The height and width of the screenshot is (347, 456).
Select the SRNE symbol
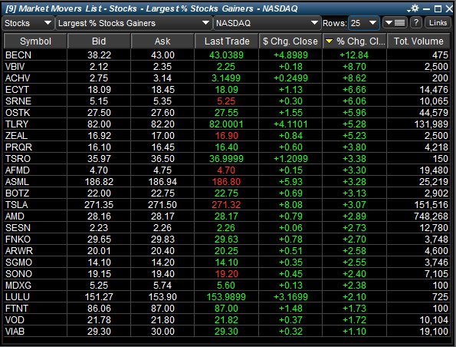(x=18, y=101)
